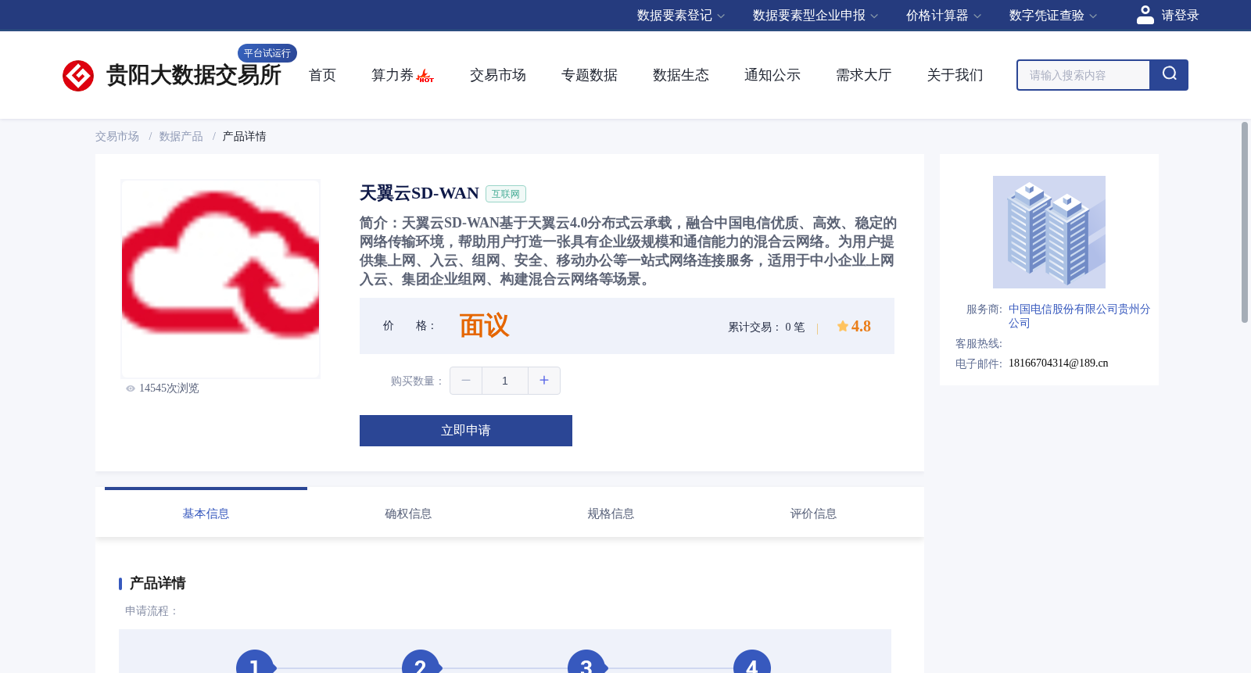Expand the 数据要素型企业申报 dropdown
This screenshot has width=1251, height=673.
815,16
